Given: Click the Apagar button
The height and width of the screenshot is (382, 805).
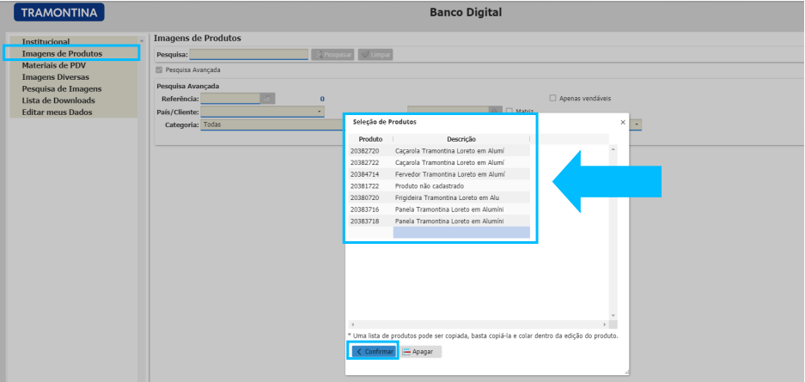Looking at the screenshot, I should (x=420, y=352).
